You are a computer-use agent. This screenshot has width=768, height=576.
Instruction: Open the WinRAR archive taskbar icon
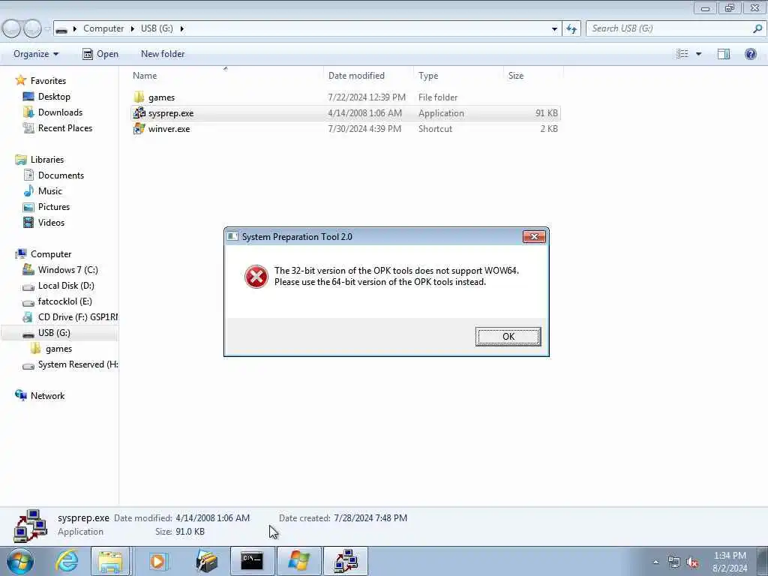(x=206, y=561)
